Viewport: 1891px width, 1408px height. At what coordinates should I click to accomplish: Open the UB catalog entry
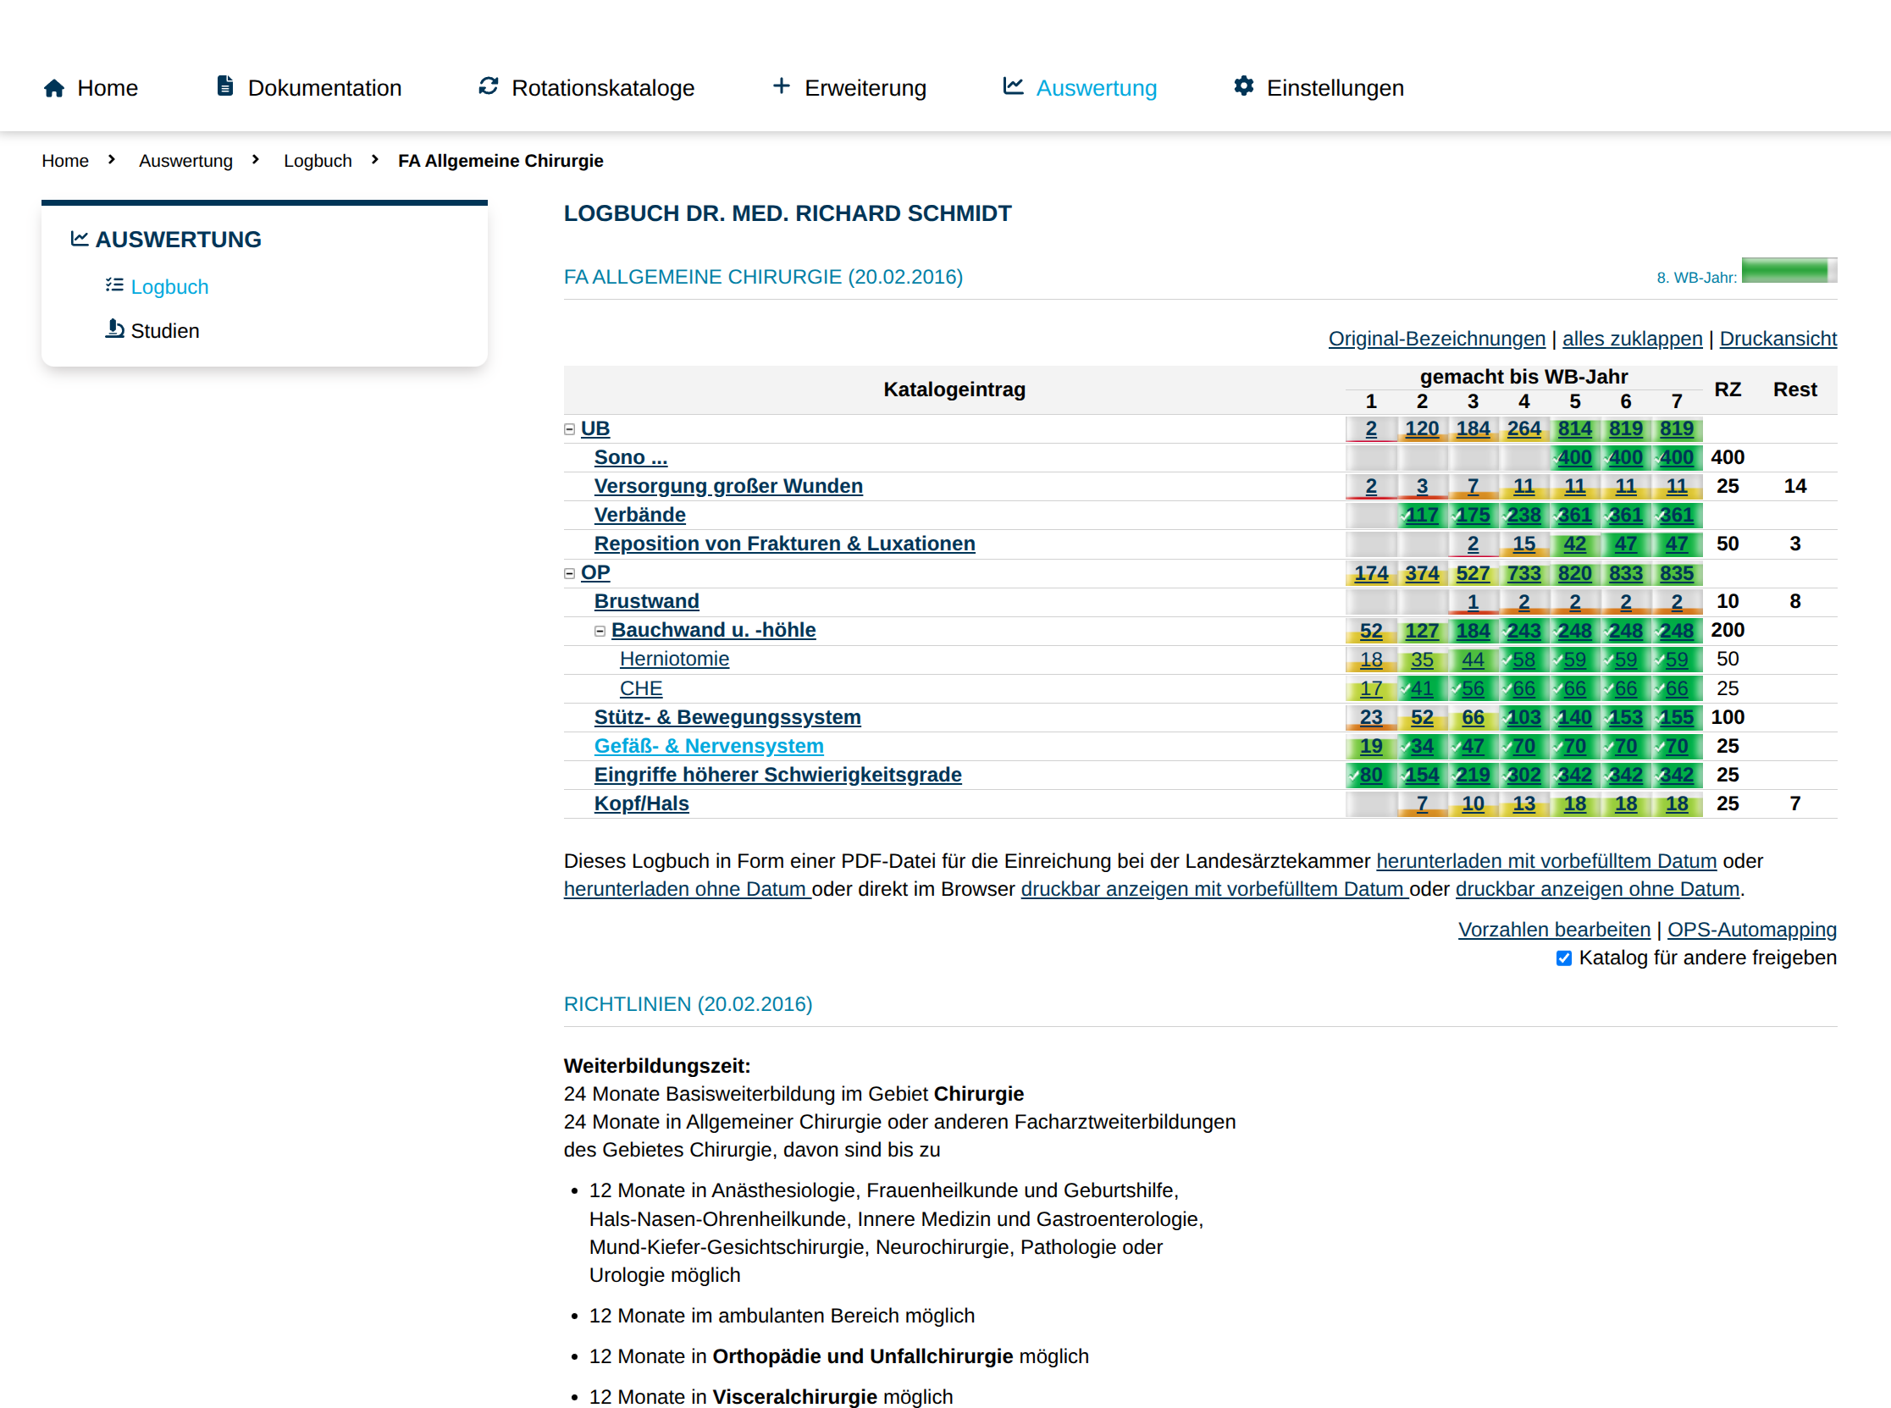[595, 428]
